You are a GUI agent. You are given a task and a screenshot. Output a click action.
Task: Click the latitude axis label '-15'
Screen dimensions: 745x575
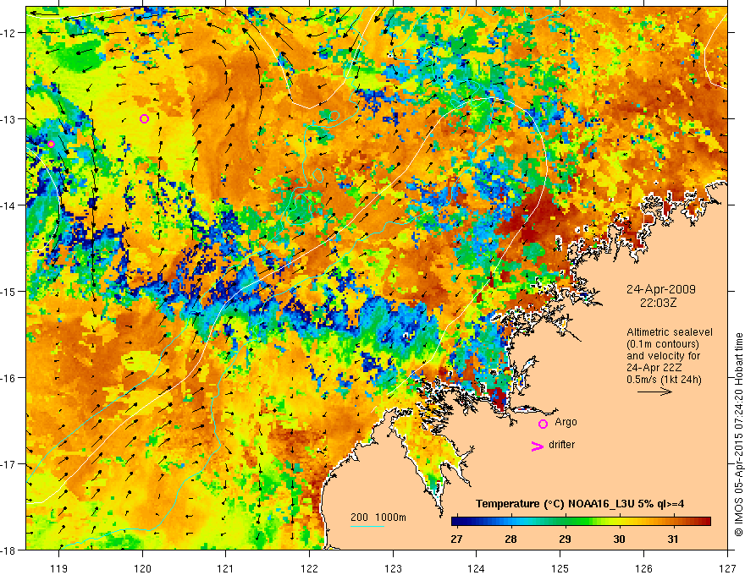[9, 292]
